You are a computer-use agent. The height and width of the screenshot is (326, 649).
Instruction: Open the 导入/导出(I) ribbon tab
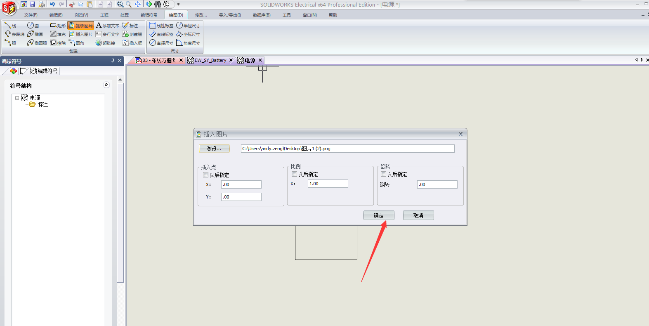[x=230, y=15]
